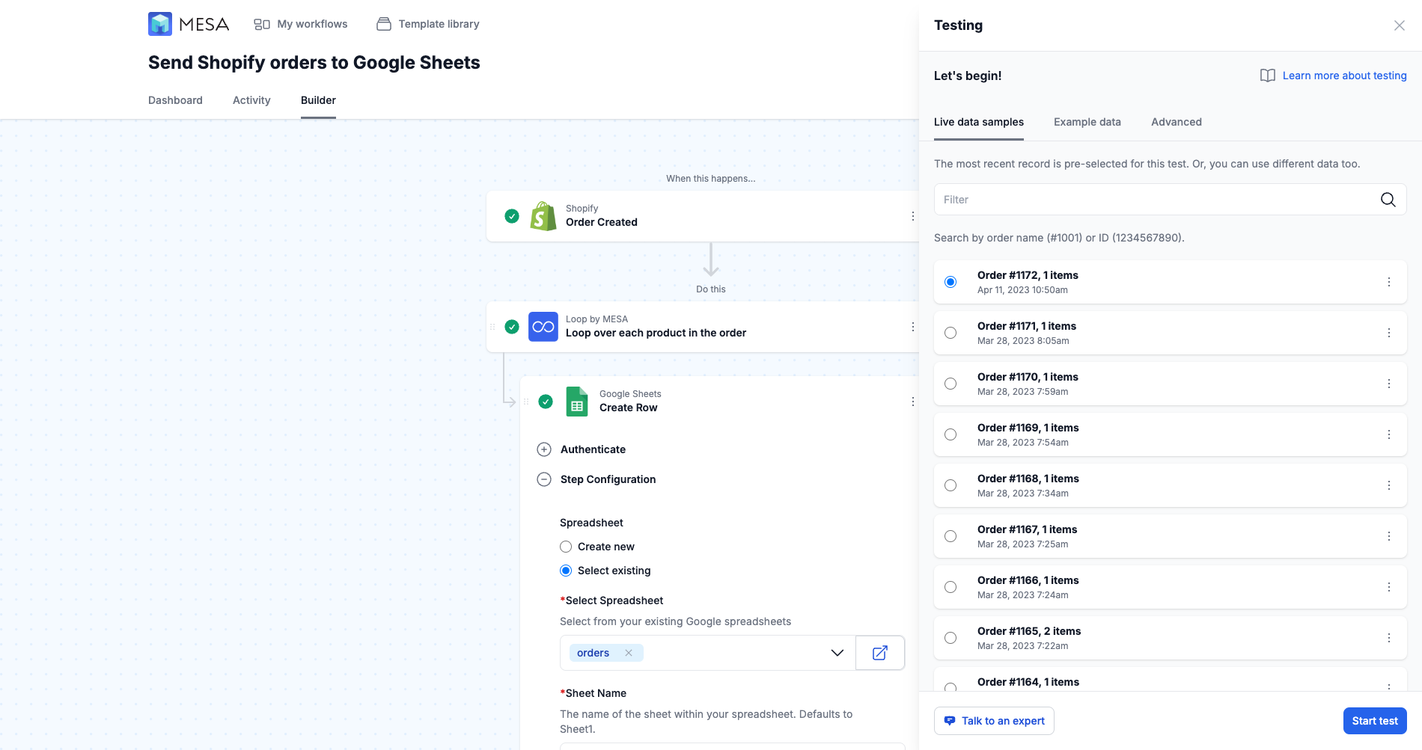Select Order #1168 radio button

950,485
